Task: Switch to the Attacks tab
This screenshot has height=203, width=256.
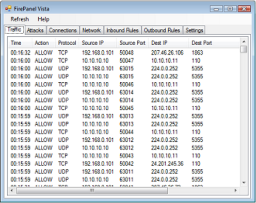Action: 35,31
